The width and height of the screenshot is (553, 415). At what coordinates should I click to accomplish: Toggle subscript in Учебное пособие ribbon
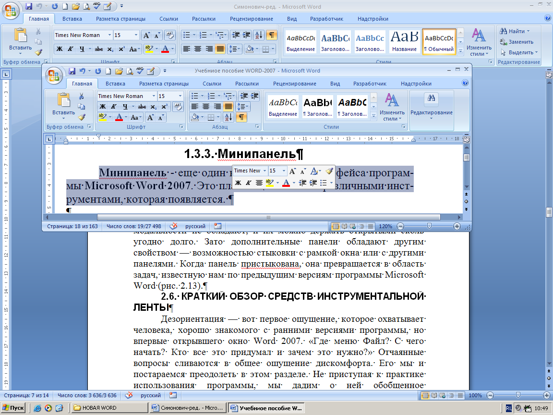click(x=154, y=107)
